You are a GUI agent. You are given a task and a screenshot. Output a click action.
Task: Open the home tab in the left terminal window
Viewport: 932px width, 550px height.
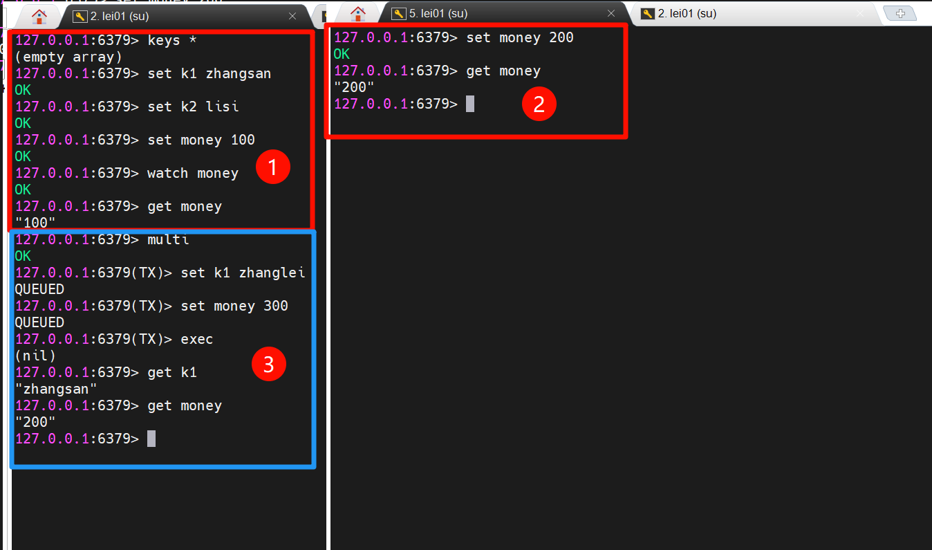point(39,16)
